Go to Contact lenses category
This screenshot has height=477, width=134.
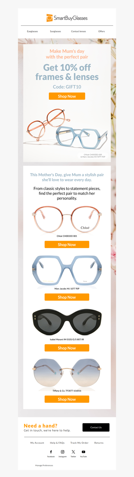click(x=78, y=31)
